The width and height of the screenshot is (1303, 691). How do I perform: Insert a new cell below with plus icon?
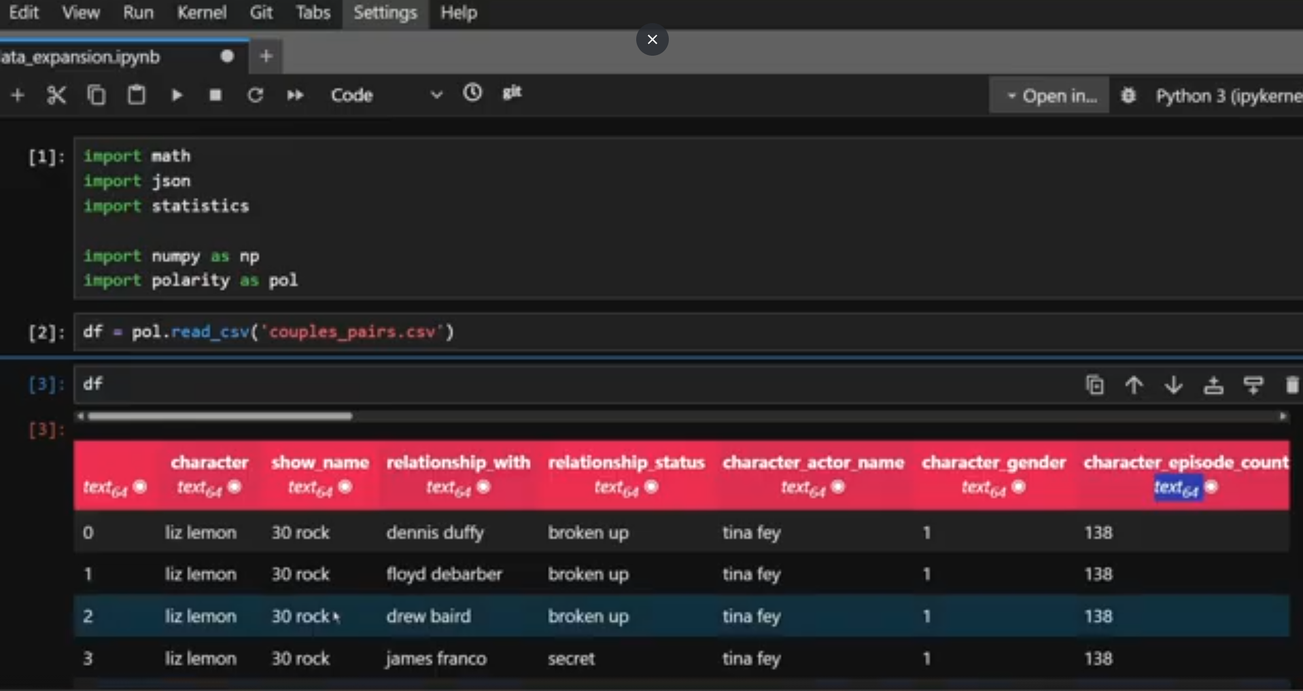click(18, 95)
